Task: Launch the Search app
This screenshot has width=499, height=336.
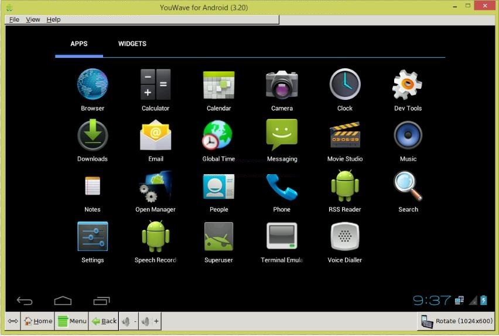Action: (408, 186)
